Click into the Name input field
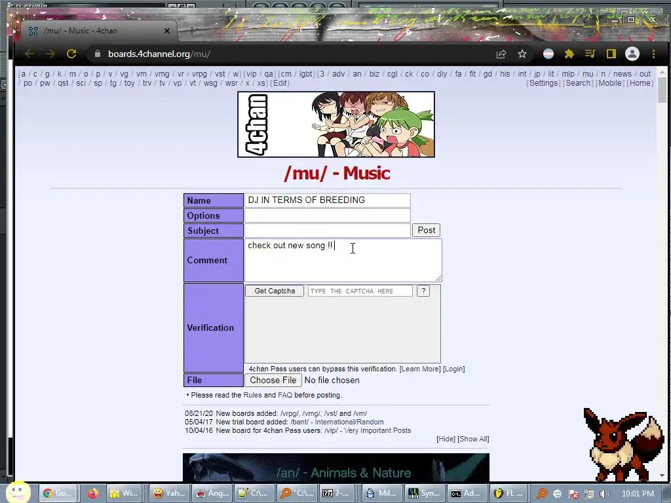671x503 pixels. tap(328, 200)
